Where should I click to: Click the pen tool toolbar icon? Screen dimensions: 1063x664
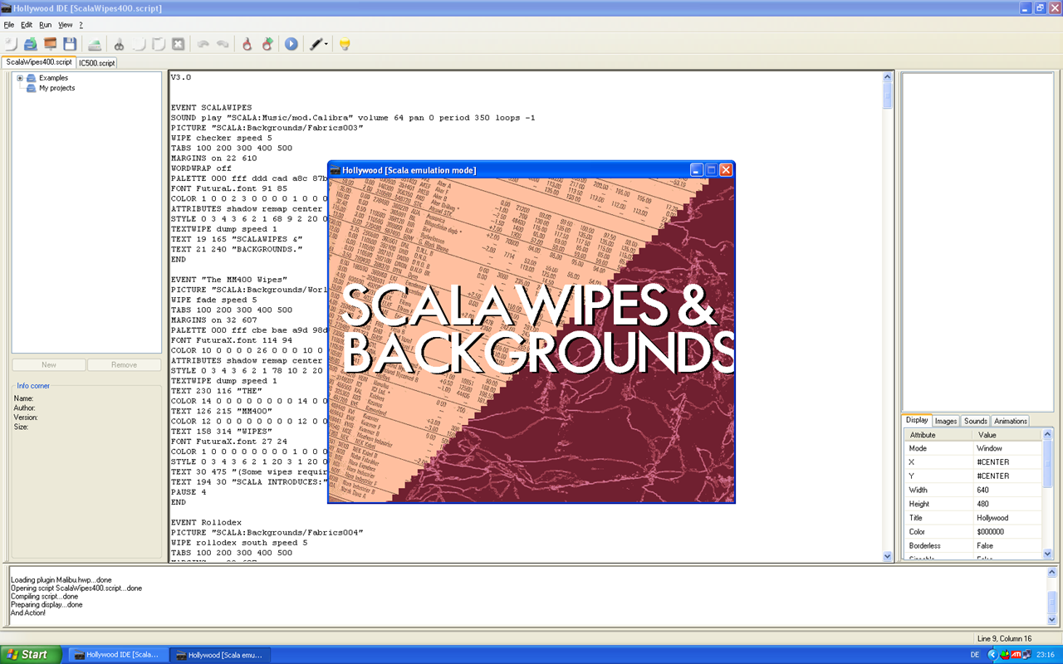(316, 44)
